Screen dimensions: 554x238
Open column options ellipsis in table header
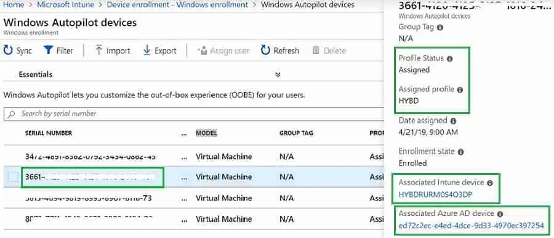point(184,135)
